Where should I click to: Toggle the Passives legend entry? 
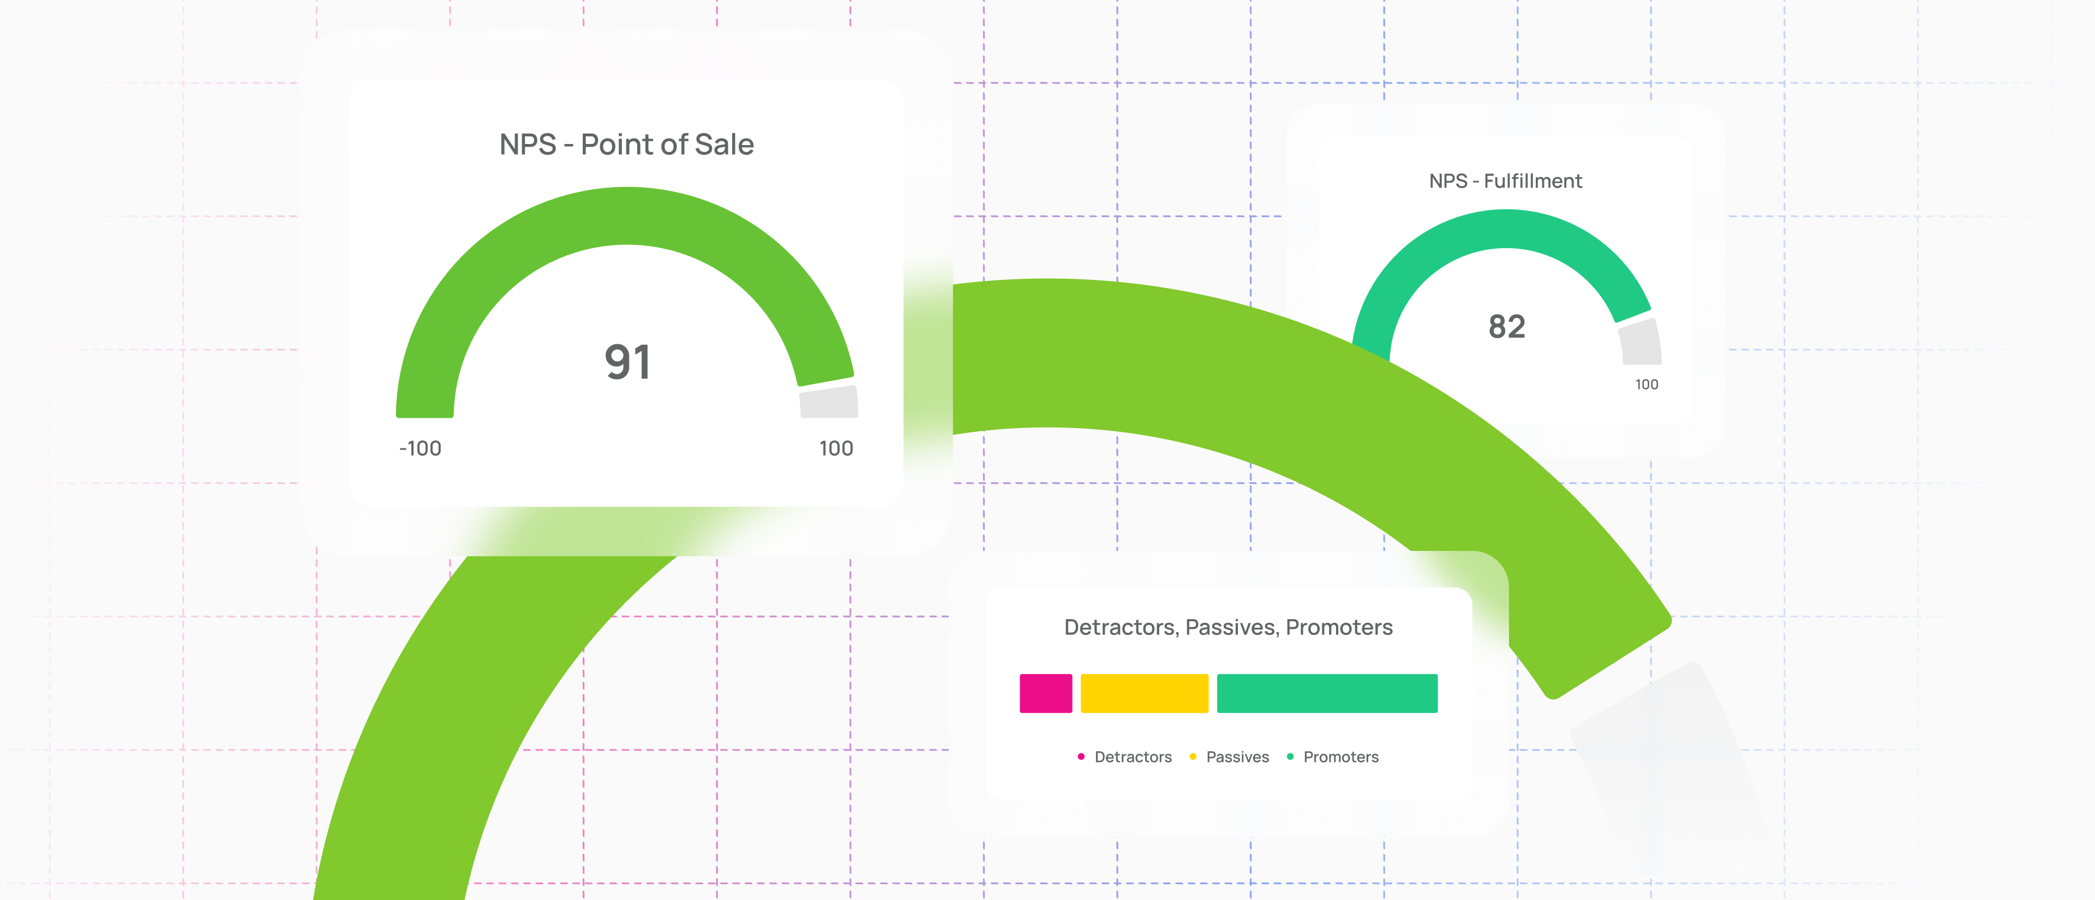point(1237,757)
